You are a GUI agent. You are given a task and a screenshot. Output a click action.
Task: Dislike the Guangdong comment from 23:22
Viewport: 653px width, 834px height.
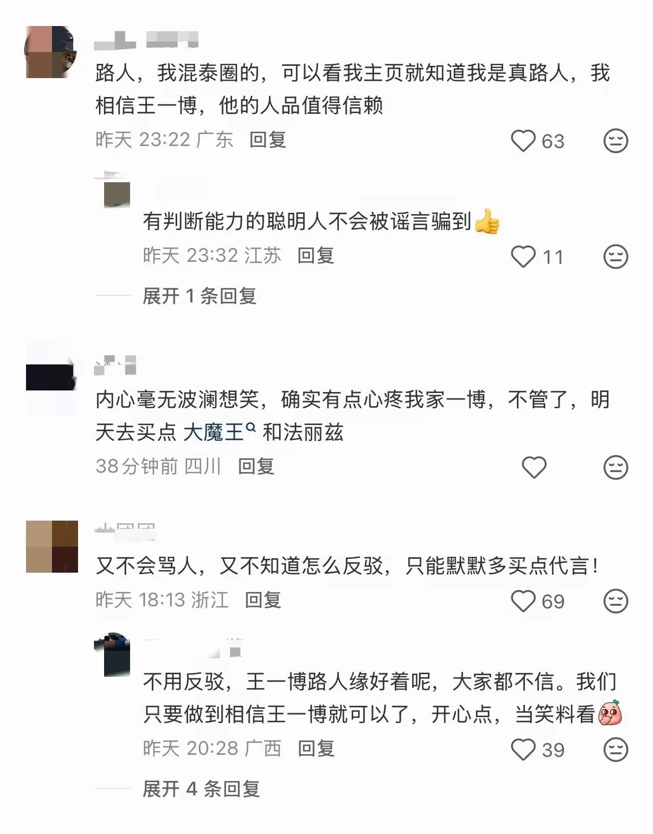click(616, 140)
